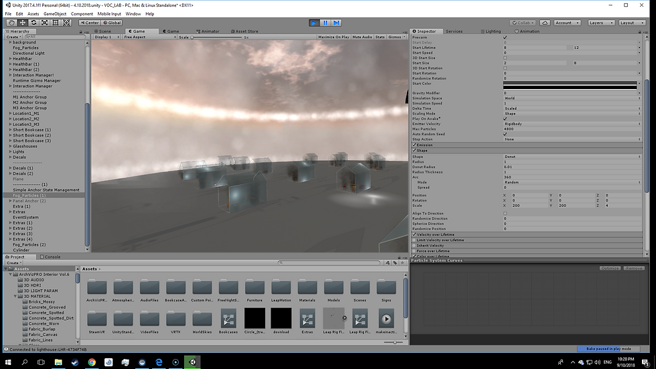
Task: Open the LeapMotion folder in Assets
Action: [x=280, y=291]
